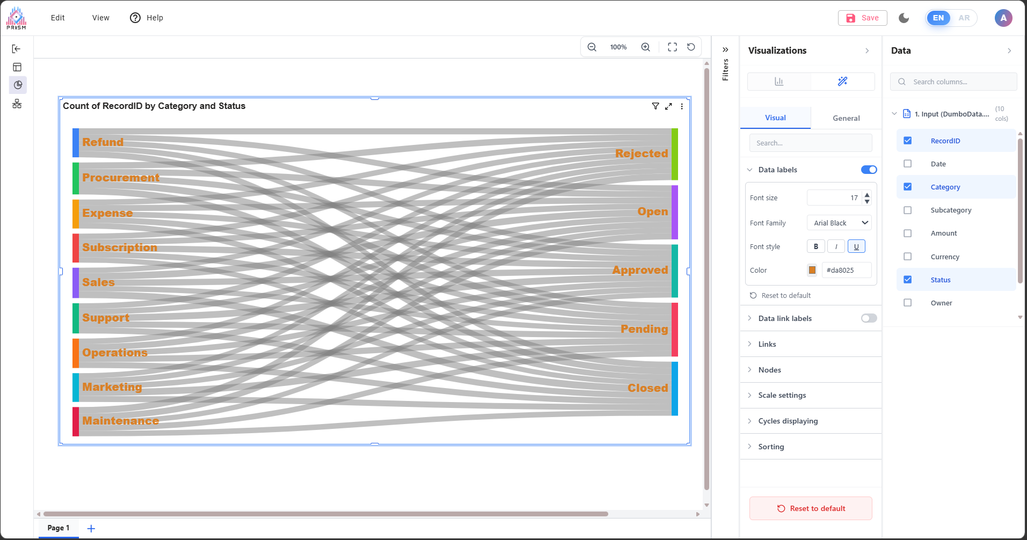The height and width of the screenshot is (540, 1027).
Task: Open the Font Family dropdown
Action: [x=839, y=223]
